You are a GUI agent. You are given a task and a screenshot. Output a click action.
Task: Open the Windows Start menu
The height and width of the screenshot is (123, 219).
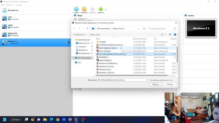(x=5, y=120)
